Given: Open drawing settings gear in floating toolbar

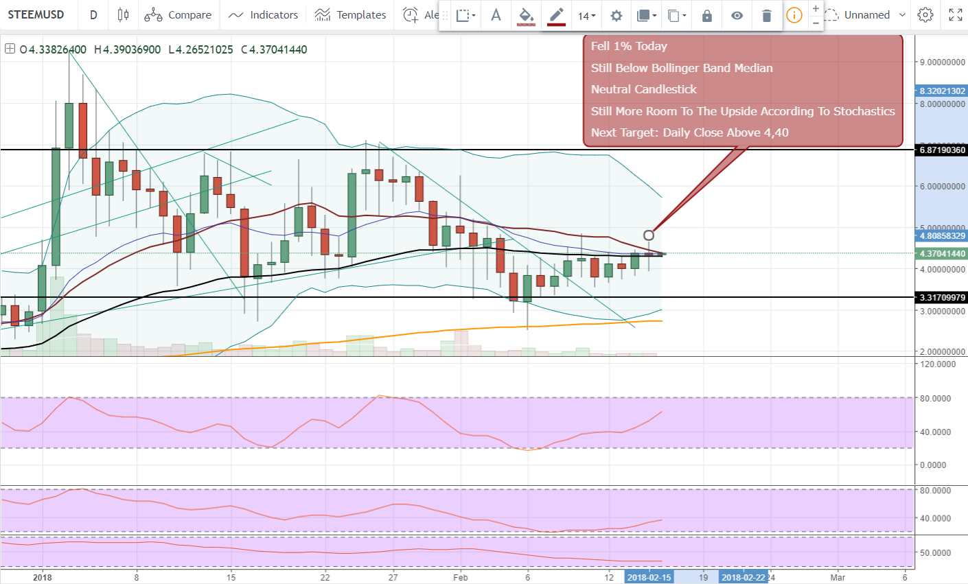Looking at the screenshot, I should pos(616,15).
